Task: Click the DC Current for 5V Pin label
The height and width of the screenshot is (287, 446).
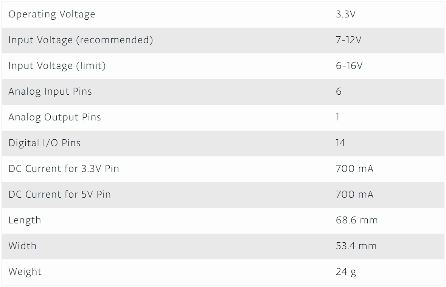Action: (60, 195)
